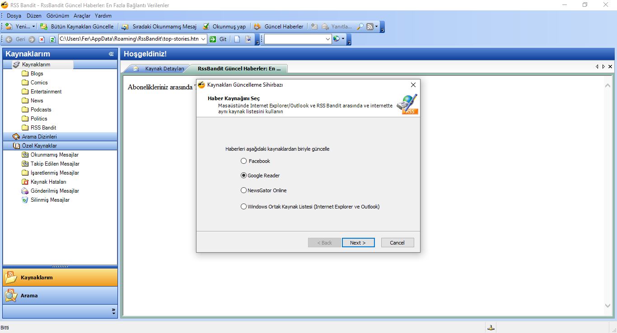Click the green Git go arrow
Viewport: 617px width, 333px height.
point(213,39)
